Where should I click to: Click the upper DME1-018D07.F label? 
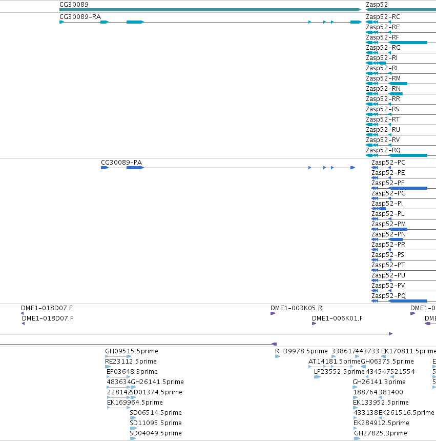point(46,308)
